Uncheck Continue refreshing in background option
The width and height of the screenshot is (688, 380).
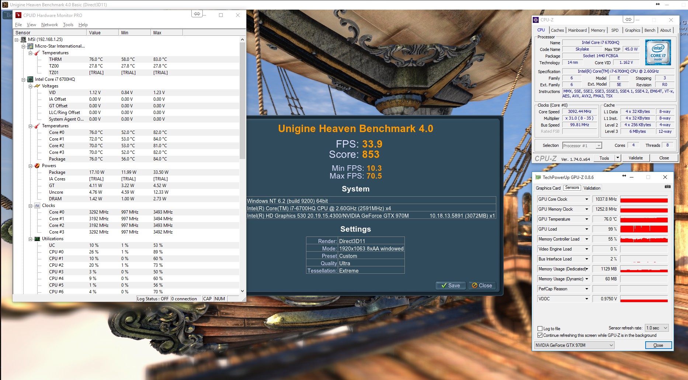click(540, 335)
